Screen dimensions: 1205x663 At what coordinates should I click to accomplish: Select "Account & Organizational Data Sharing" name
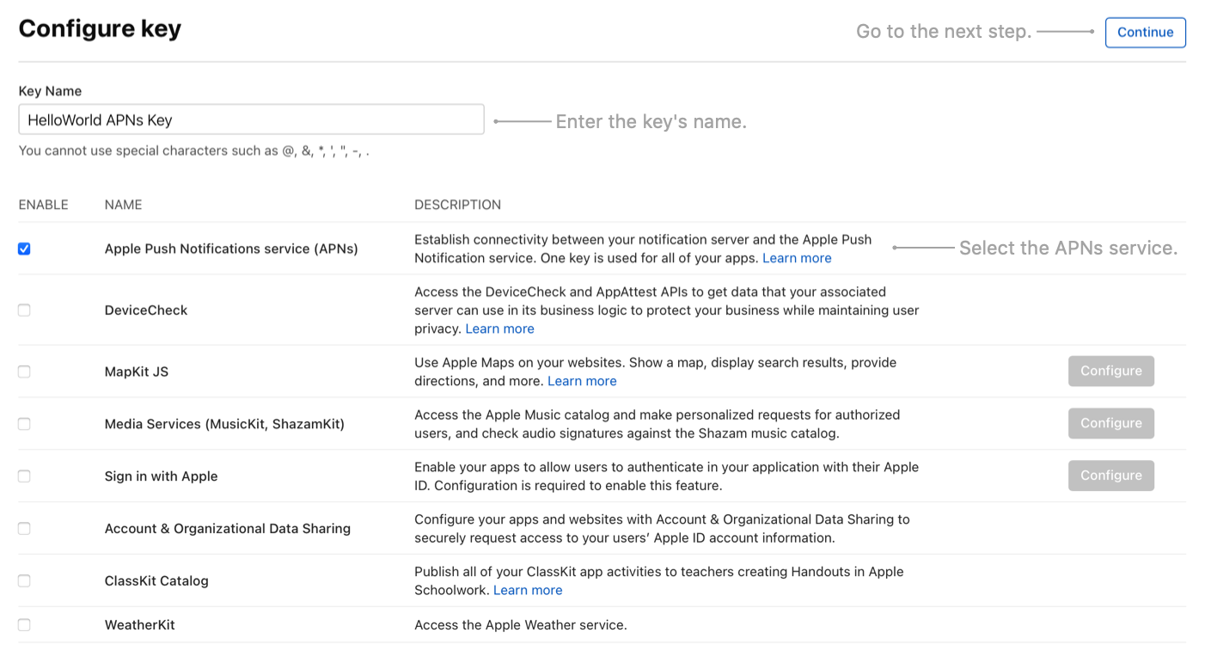click(228, 529)
